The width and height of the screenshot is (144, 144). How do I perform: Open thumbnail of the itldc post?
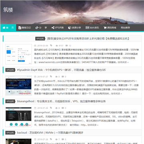(x=18, y=86)
